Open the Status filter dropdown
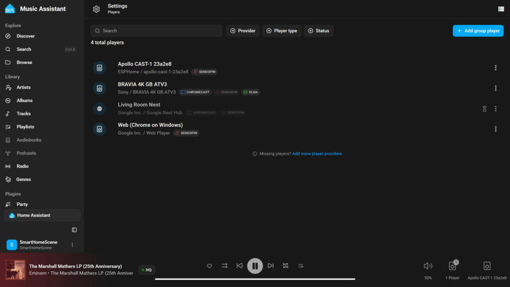 (x=318, y=30)
